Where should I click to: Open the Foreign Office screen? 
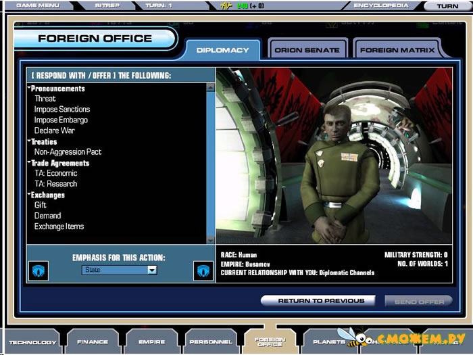click(x=270, y=341)
